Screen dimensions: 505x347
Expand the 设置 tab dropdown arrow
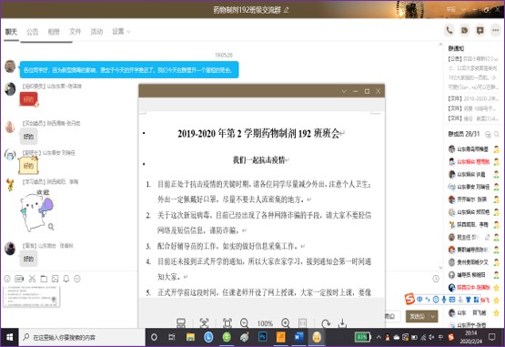tap(129, 32)
